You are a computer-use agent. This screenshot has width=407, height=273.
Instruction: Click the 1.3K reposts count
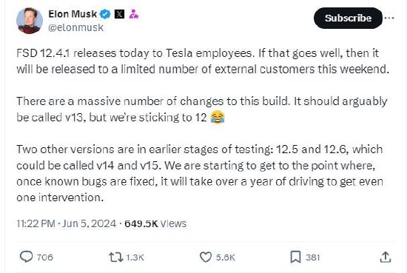[135, 257]
